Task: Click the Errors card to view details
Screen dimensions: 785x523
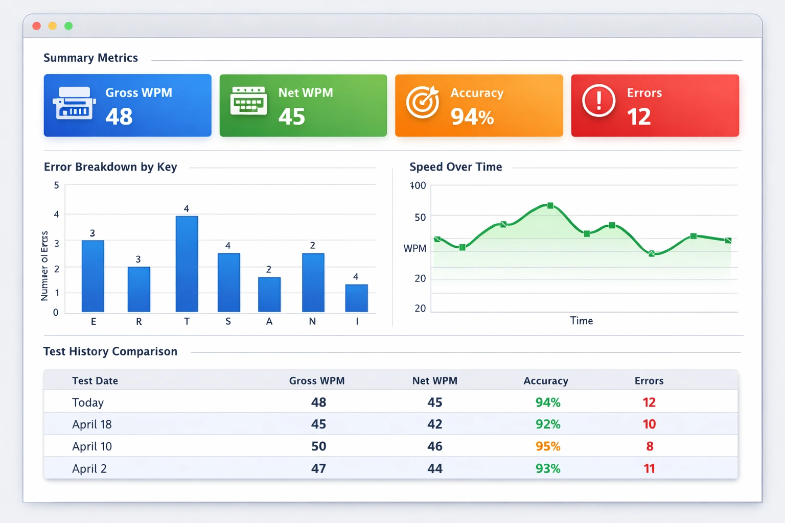Action: point(655,105)
